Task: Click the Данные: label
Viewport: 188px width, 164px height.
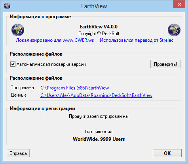Action: [19, 95]
